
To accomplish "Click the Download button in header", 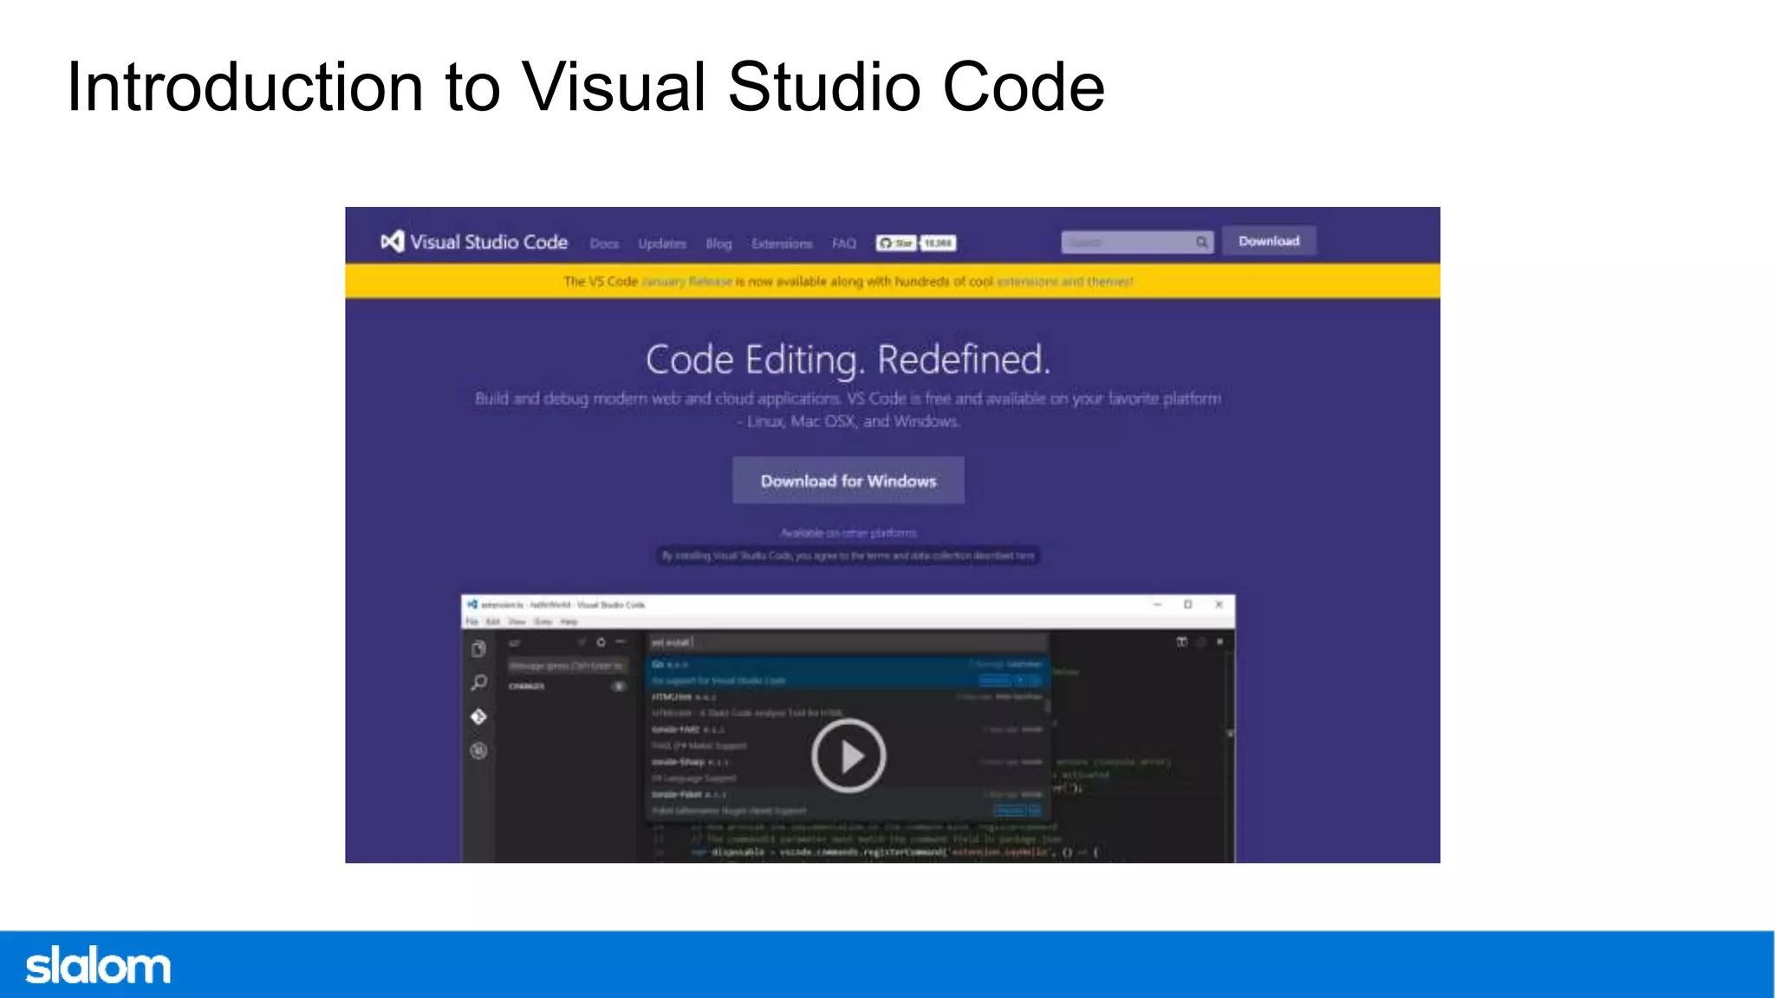I will point(1269,241).
